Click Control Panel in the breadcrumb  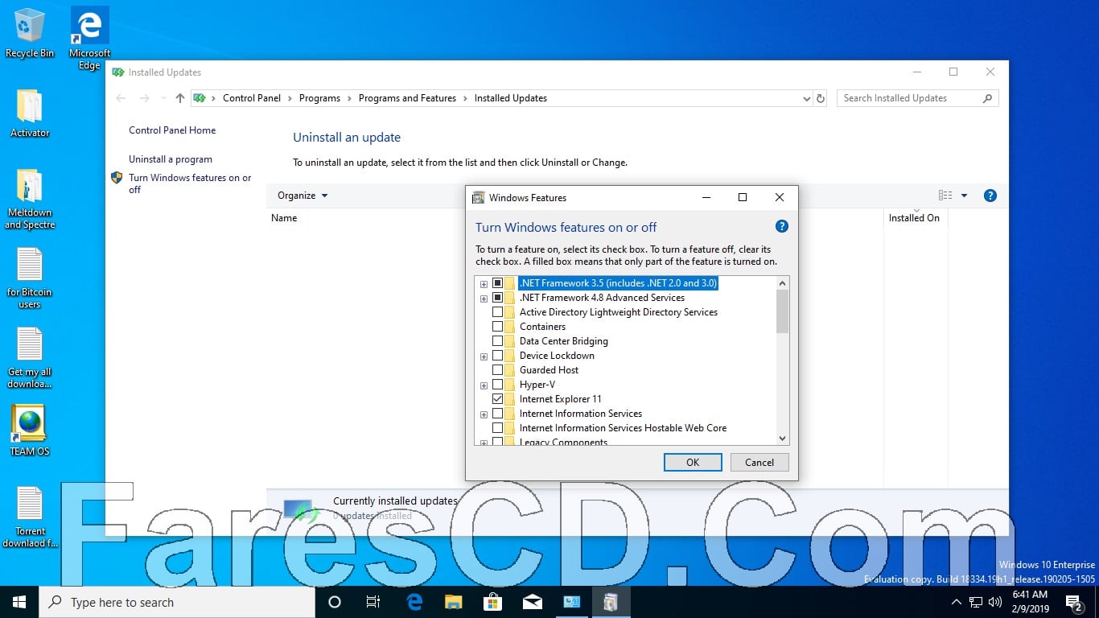click(x=252, y=98)
